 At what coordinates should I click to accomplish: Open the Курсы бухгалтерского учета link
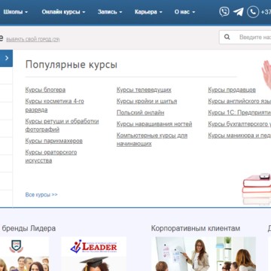pos(239,124)
